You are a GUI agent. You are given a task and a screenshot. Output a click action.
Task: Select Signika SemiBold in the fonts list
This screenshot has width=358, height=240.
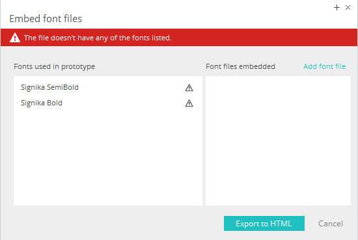coord(49,87)
